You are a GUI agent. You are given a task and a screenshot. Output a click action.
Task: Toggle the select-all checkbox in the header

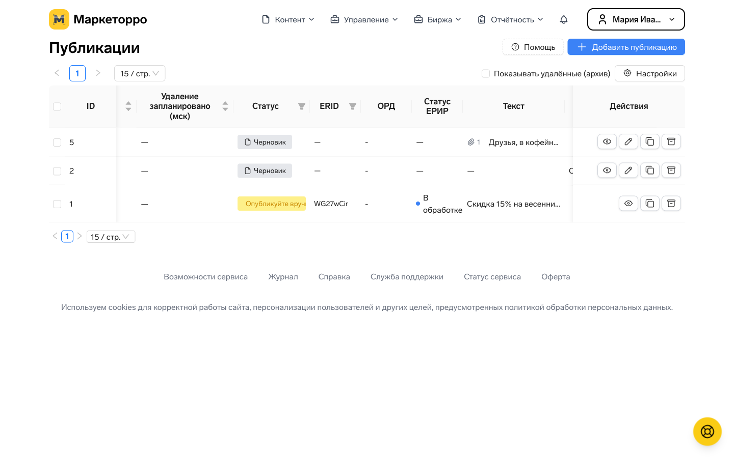click(x=57, y=106)
